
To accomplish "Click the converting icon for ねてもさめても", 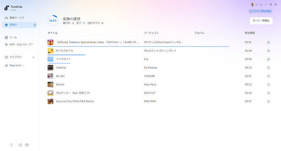I will pyautogui.click(x=268, y=51).
